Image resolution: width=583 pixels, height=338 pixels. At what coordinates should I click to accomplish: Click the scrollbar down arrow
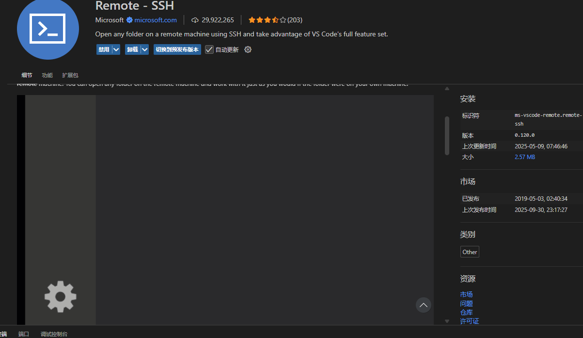coord(447,321)
